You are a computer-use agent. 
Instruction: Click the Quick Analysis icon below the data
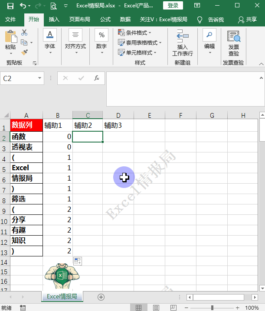(x=78, y=261)
